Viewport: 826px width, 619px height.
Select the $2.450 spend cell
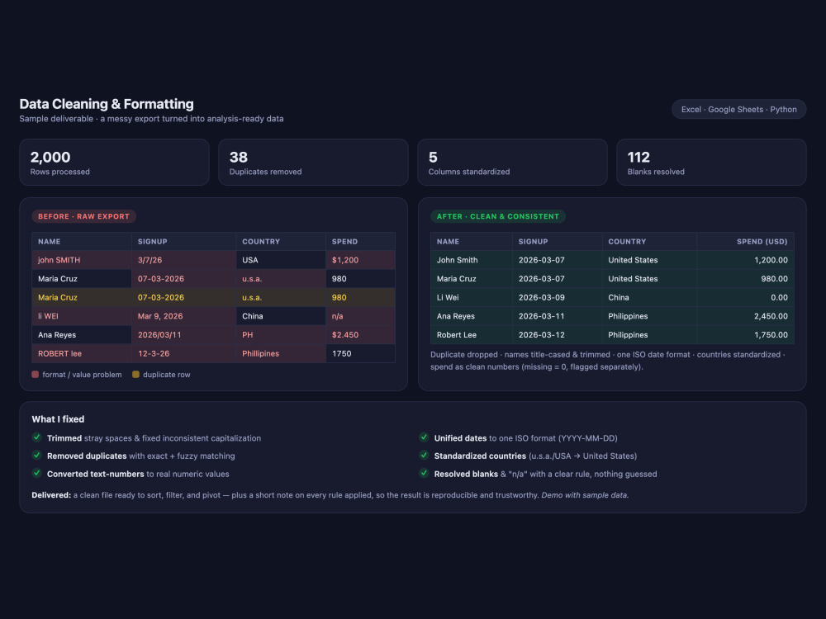tap(360, 335)
